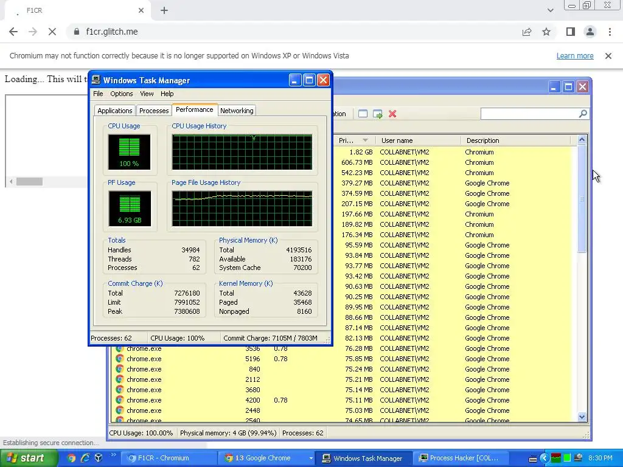Open Task Manager Options menu
Image resolution: width=623 pixels, height=467 pixels.
point(122,94)
